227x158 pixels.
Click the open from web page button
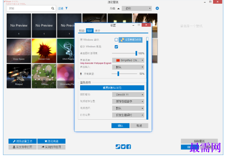tap(51, 147)
